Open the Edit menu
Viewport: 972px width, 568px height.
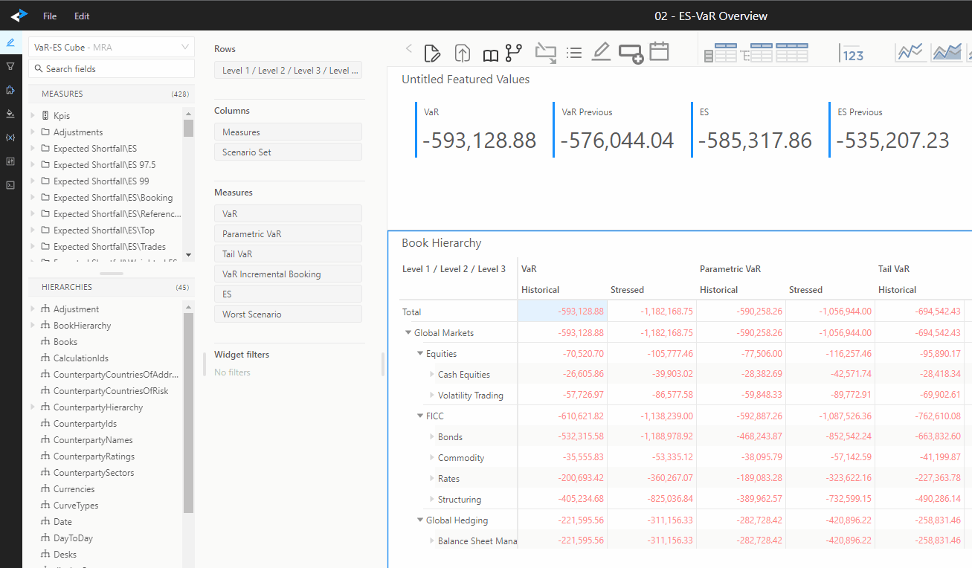(82, 16)
